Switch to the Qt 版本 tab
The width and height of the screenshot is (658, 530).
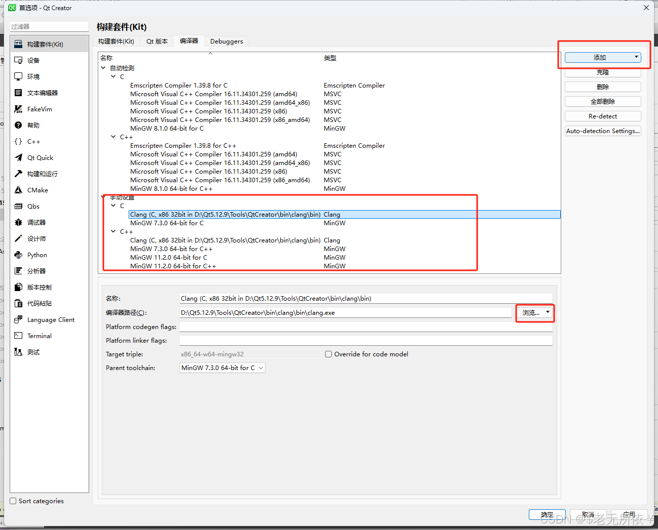point(157,41)
